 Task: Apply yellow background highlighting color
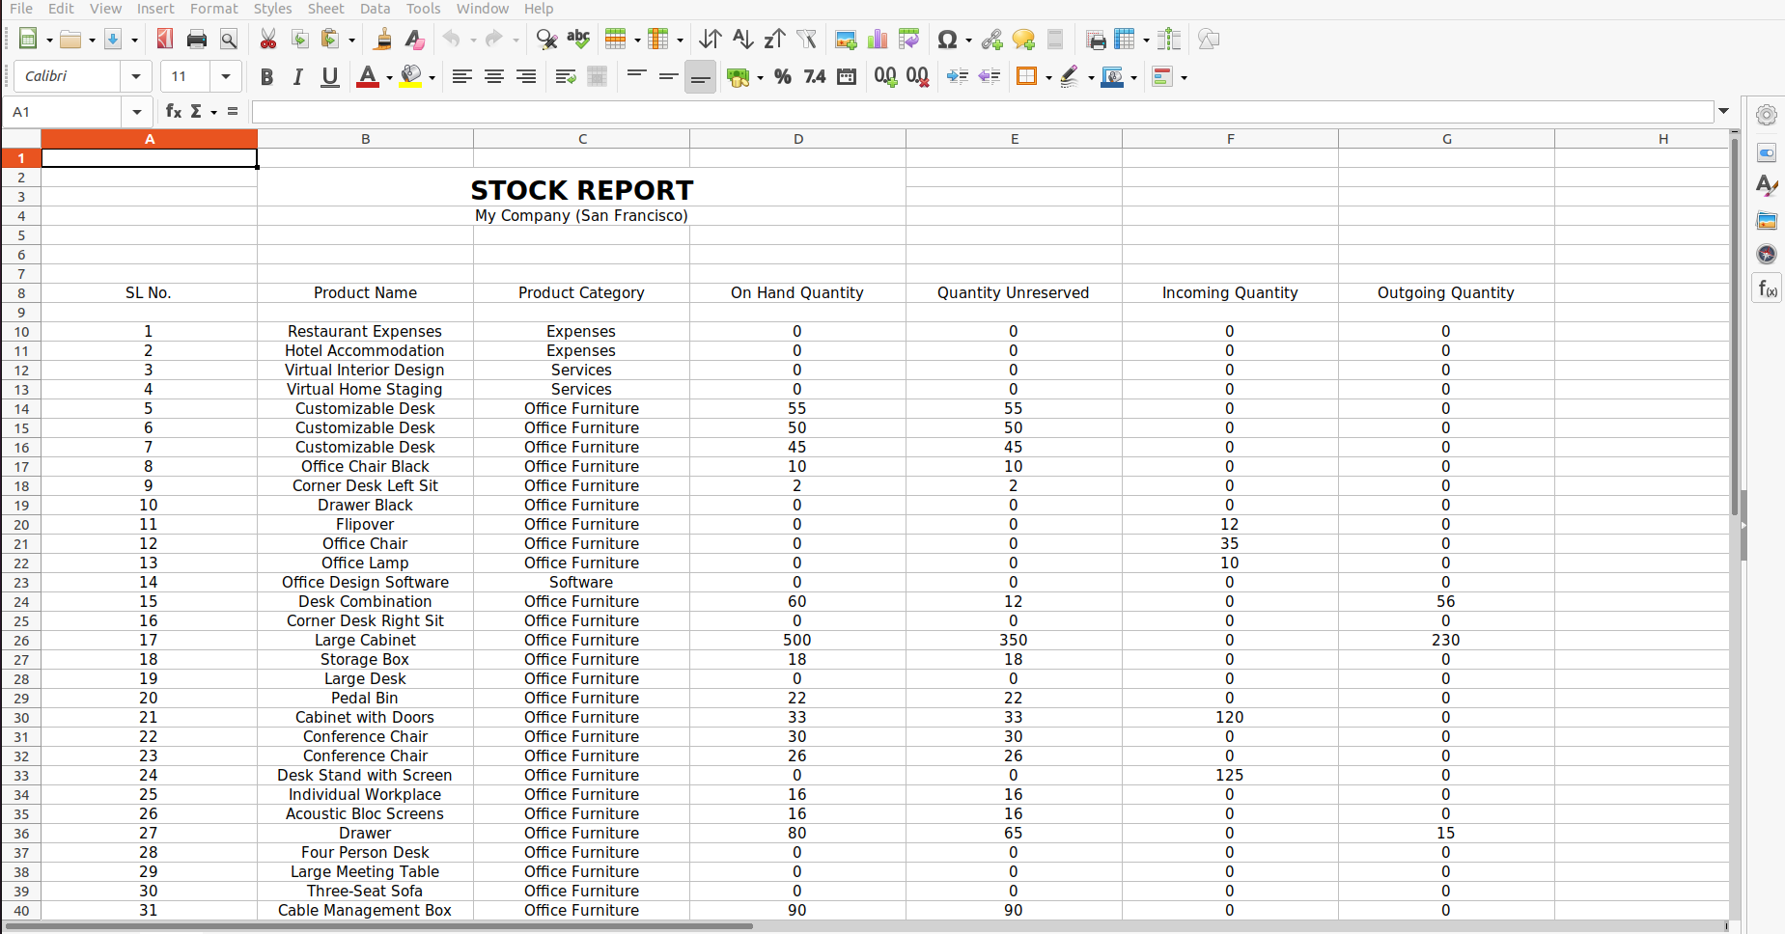[x=411, y=77]
